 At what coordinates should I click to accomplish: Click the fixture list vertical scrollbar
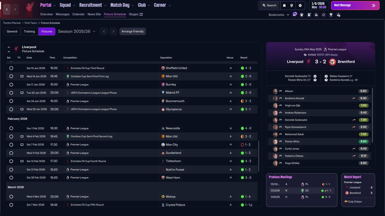click(x=258, y=156)
